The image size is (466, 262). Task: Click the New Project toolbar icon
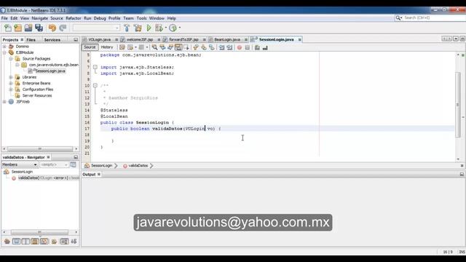17,28
